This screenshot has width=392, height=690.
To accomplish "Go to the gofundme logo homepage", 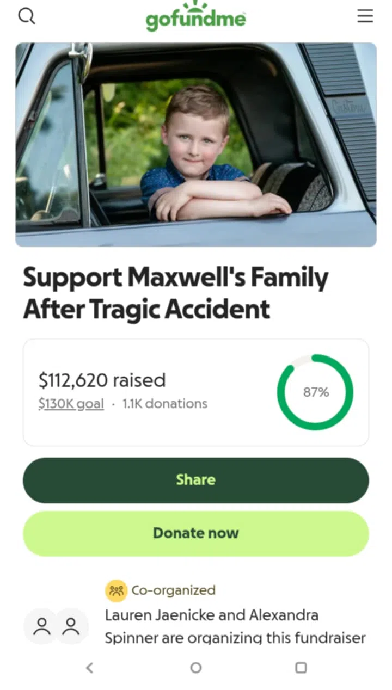I will tap(195, 20).
